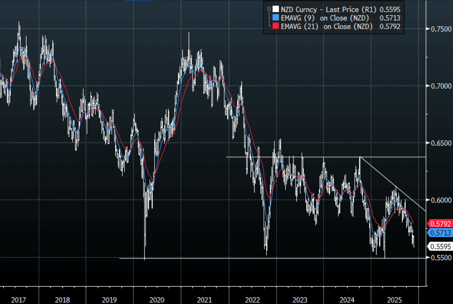Select 'NZD Curncy - Last Price (R1)' legend text
Viewport: 453px width, 304px height.
click(x=329, y=10)
